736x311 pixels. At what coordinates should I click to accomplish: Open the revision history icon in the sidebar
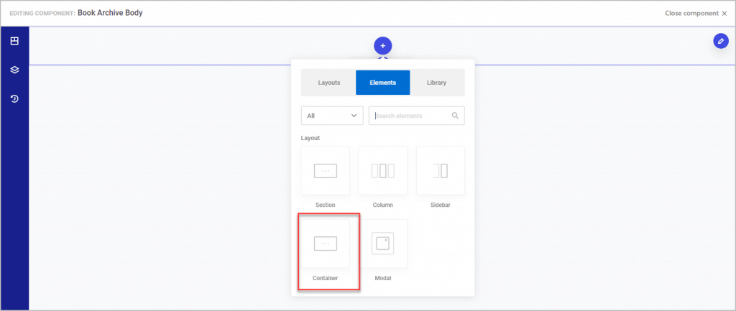(14, 99)
